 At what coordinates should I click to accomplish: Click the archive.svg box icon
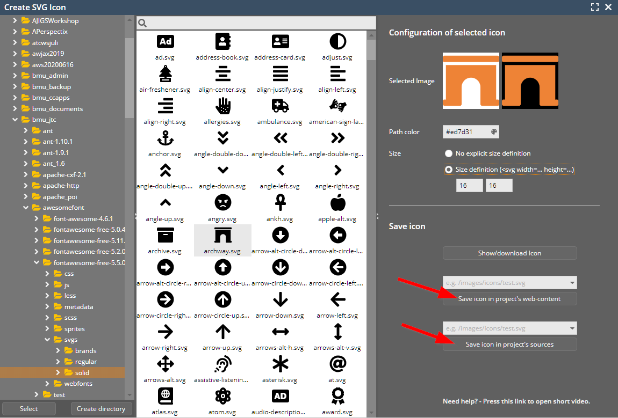pos(165,235)
